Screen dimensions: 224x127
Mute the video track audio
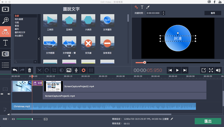pyautogui.click(x=8, y=94)
